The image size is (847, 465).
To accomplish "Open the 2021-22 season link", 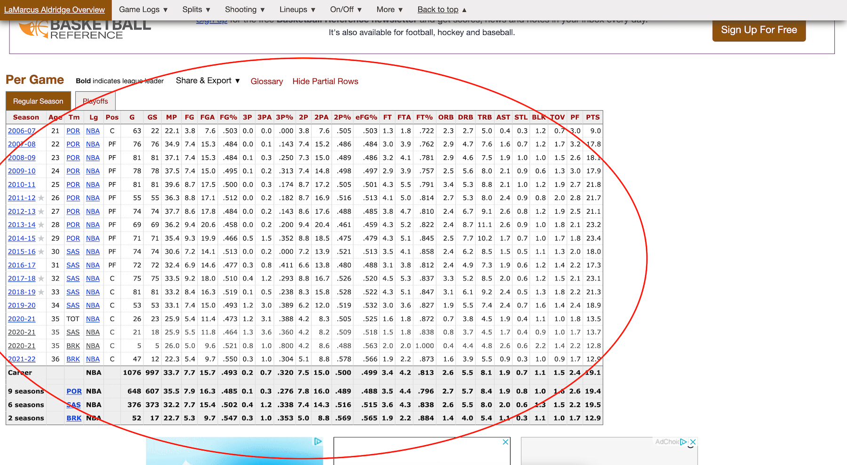I will (x=22, y=359).
